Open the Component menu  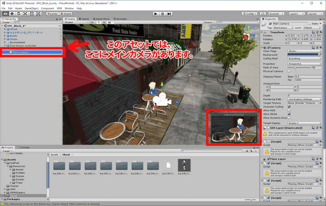[x=47, y=8]
